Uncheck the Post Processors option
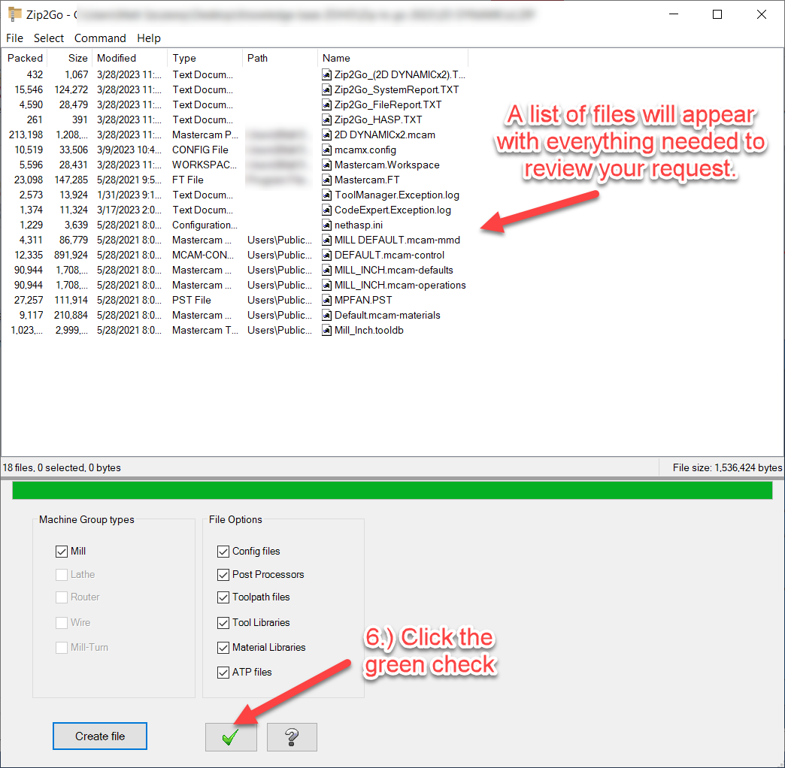 pos(223,574)
